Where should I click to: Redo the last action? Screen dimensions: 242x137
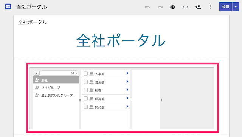160,7
